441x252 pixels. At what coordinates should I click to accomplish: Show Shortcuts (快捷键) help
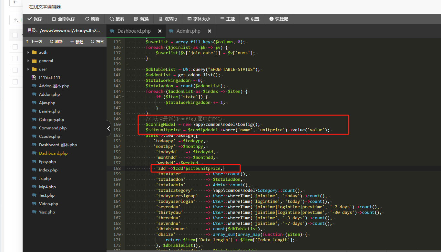click(x=279, y=19)
